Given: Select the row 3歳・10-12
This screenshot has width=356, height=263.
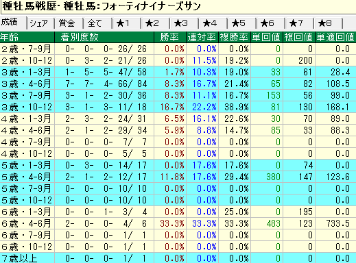Looking at the screenshot, I should 178,107.
